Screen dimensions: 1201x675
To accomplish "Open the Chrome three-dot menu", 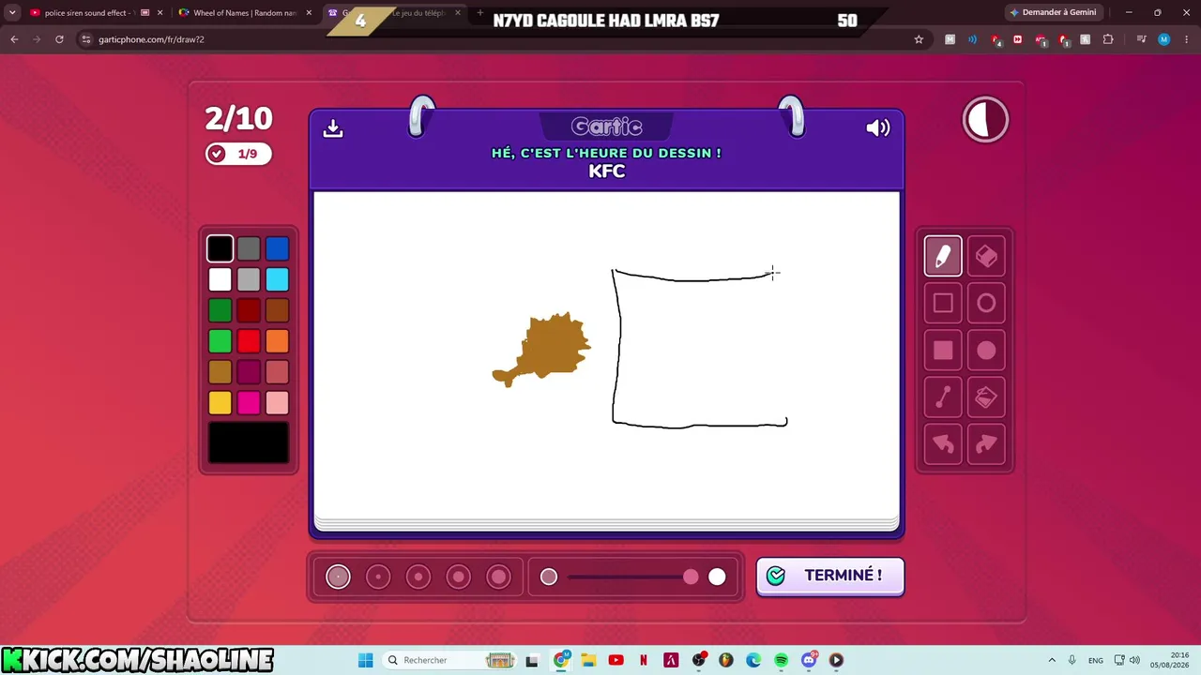I will point(1186,39).
